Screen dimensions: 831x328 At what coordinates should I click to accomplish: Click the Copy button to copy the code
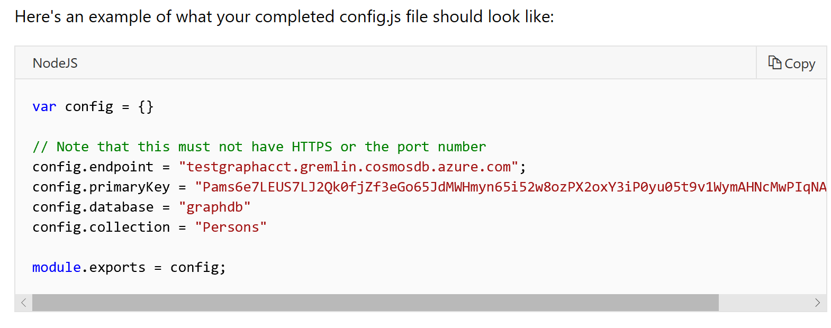tap(791, 63)
